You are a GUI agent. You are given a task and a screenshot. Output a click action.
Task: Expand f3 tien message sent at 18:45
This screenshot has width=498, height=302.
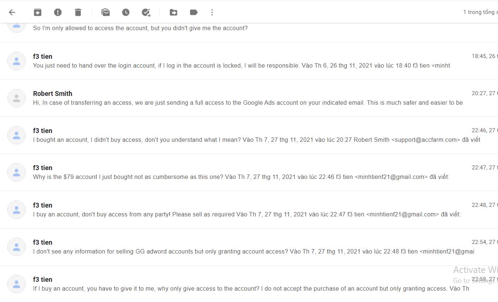tap(249, 61)
